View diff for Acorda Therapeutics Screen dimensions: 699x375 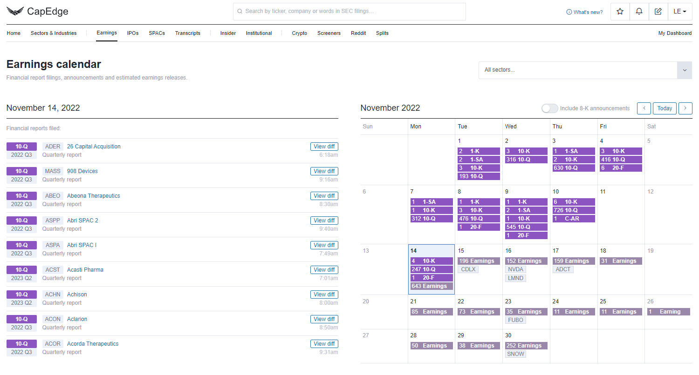click(x=324, y=344)
